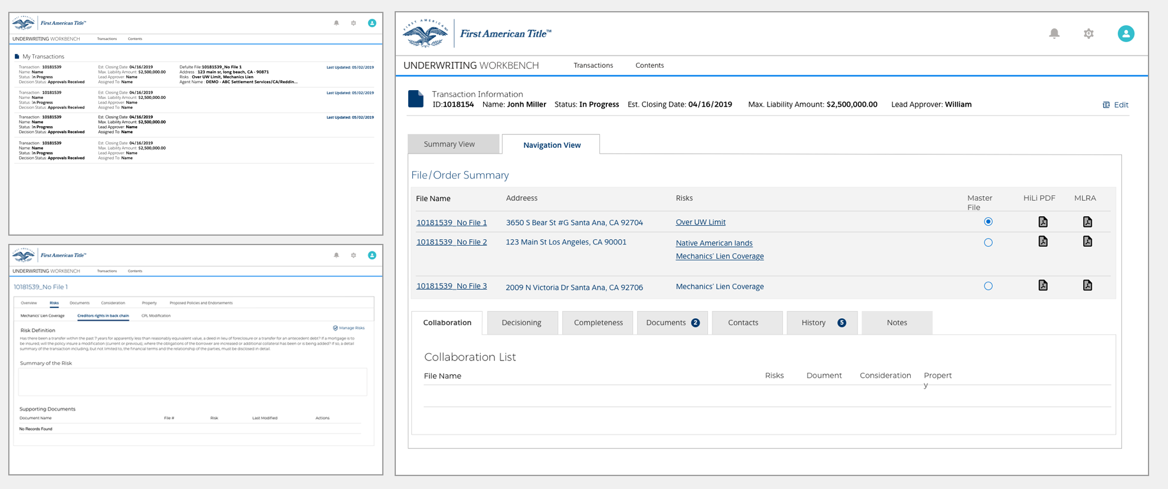Open the Decisioning tab
This screenshot has width=1168, height=489.
coord(521,323)
